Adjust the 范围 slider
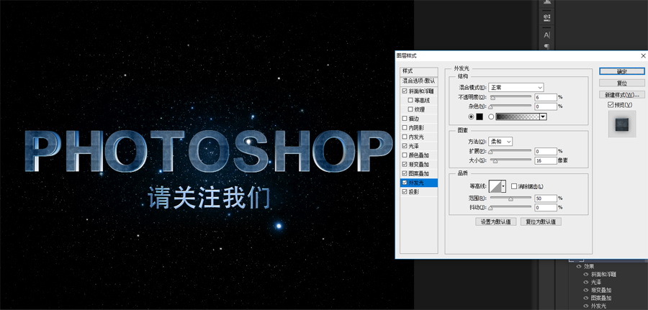This screenshot has width=648, height=310. pos(510,199)
